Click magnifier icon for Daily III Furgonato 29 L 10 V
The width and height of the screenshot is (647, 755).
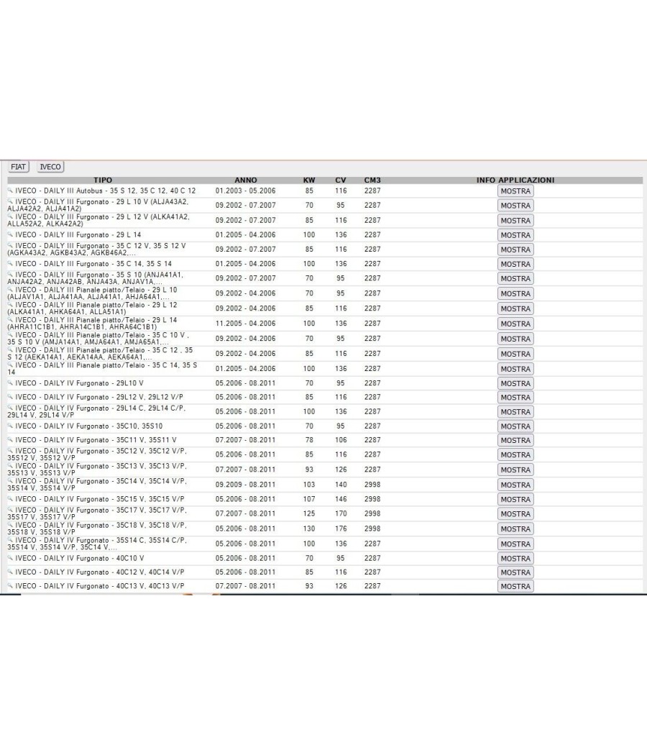pos(10,201)
